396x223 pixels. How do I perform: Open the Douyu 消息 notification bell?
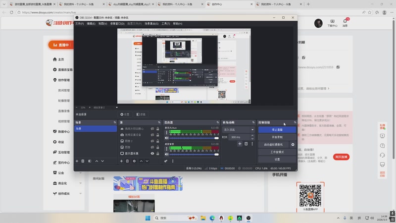coord(345,22)
